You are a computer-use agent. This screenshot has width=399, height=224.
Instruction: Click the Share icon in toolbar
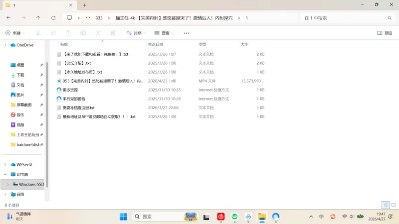(98, 33)
